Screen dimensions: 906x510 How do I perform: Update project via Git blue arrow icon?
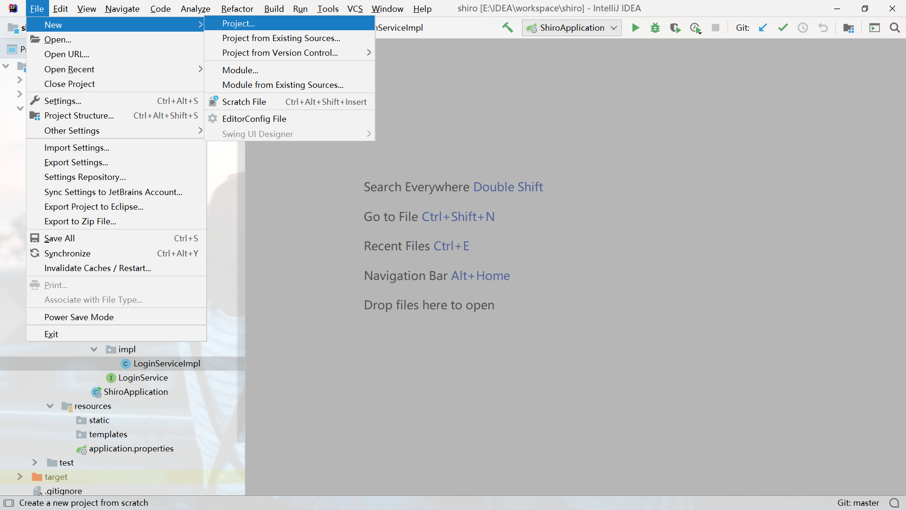coord(763,28)
